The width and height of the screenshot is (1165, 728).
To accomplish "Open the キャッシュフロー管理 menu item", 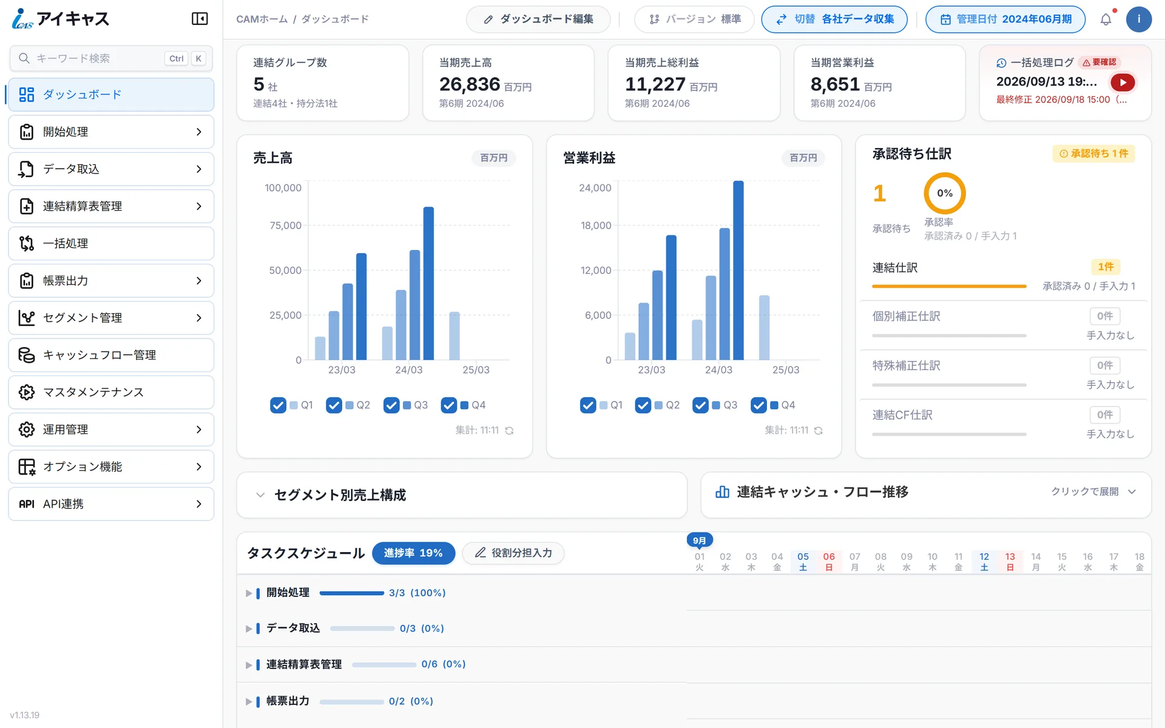I will (111, 355).
